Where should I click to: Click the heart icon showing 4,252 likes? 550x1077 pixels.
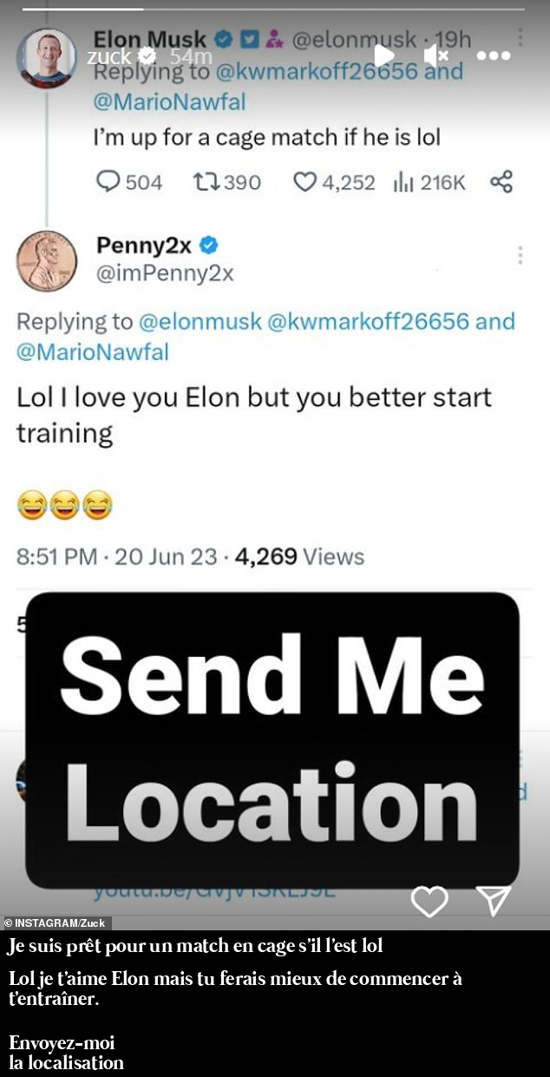304,182
